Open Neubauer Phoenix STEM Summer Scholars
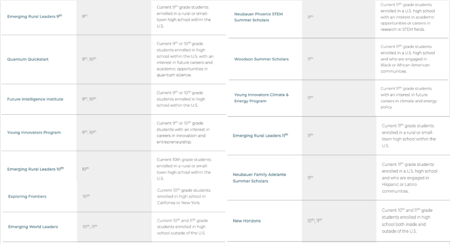The image size is (450, 244). [258, 17]
